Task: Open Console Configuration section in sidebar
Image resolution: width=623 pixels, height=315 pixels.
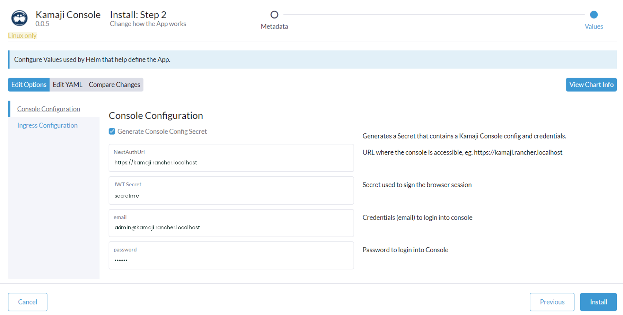Action: tap(49, 109)
